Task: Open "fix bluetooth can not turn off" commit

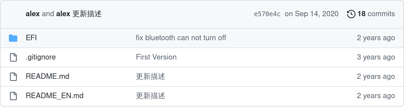Action: pyautogui.click(x=181, y=38)
